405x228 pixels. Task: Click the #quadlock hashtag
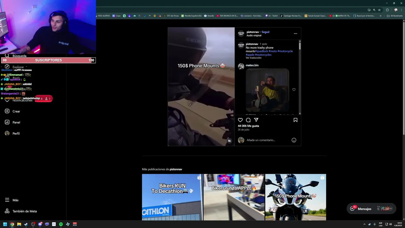point(261,51)
